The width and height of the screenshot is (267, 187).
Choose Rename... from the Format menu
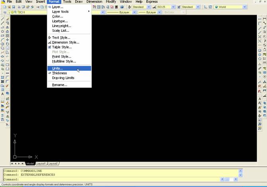click(69, 85)
